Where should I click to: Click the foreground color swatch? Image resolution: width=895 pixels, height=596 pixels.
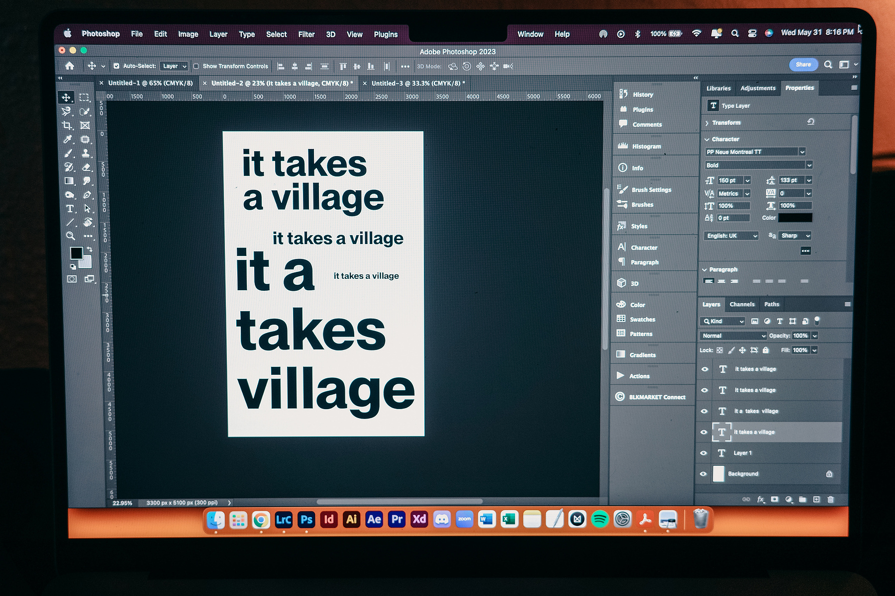76,253
